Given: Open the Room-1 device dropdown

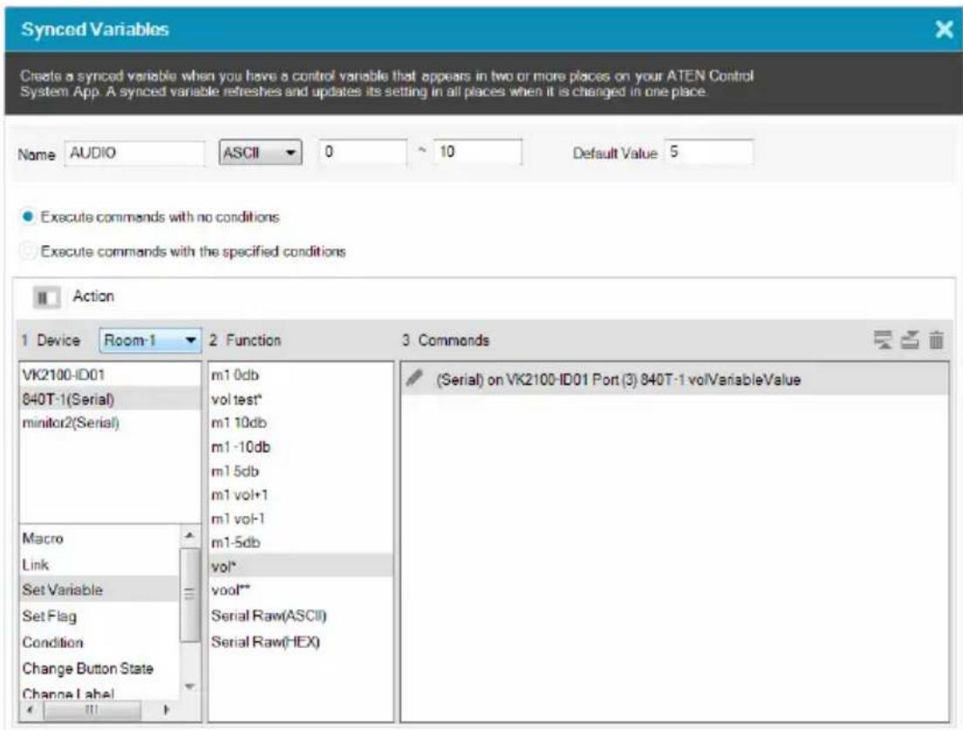Looking at the screenshot, I should [x=150, y=340].
